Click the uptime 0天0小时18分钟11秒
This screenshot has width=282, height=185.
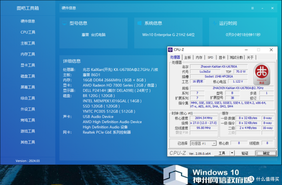[243, 35]
